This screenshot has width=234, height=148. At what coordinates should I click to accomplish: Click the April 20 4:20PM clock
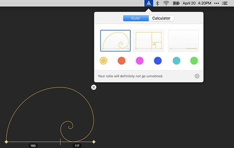(197, 3)
